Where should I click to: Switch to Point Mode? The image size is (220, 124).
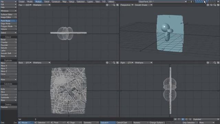(9, 21)
